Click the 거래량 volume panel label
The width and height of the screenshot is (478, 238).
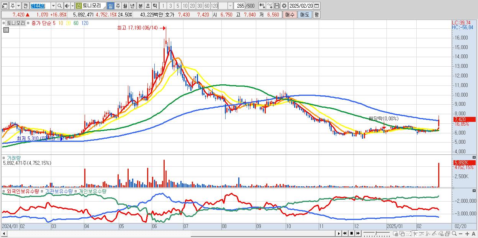coord(13,158)
